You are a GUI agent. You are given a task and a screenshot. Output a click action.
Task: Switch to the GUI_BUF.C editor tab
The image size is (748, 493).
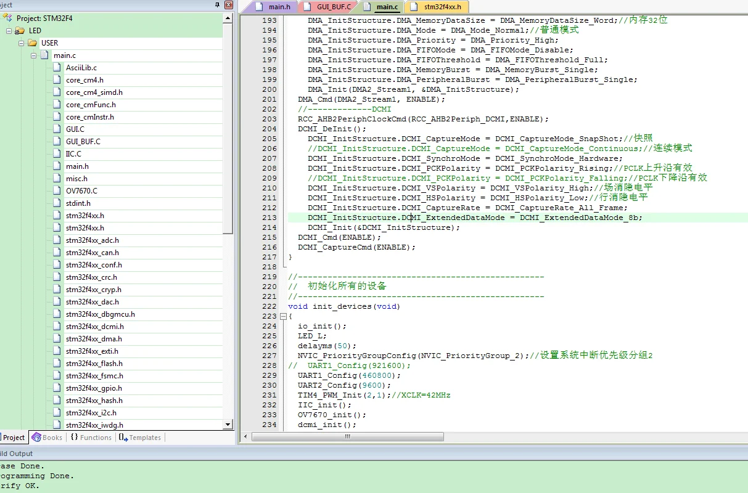tap(334, 7)
